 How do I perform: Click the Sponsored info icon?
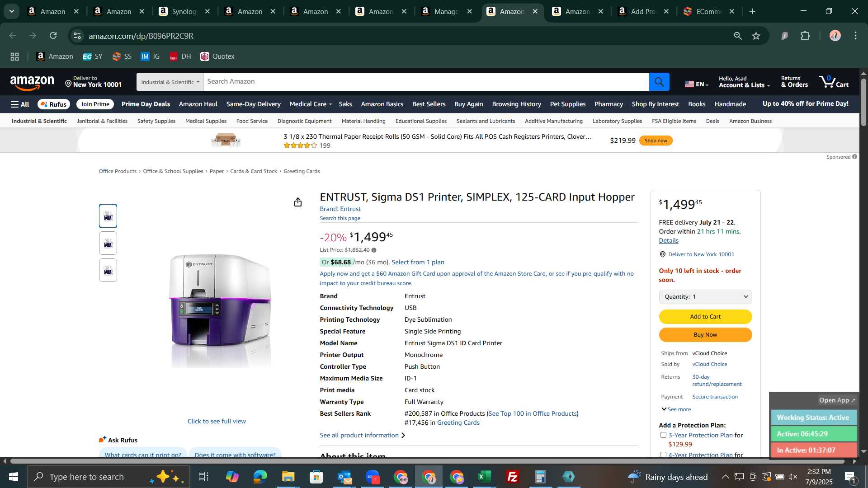(854, 157)
